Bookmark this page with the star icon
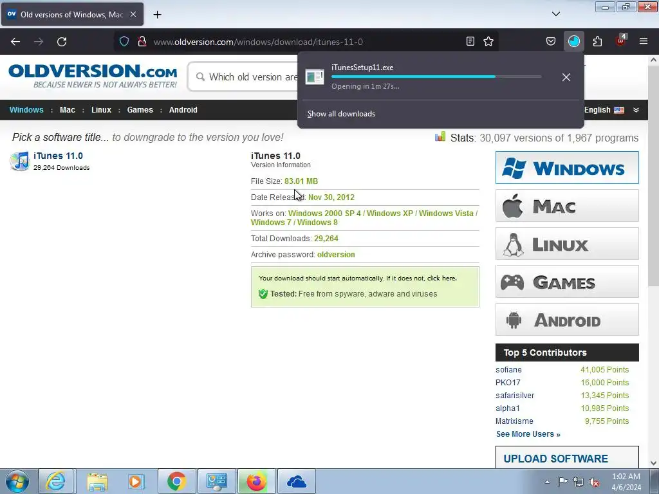659x494 pixels. [488, 41]
